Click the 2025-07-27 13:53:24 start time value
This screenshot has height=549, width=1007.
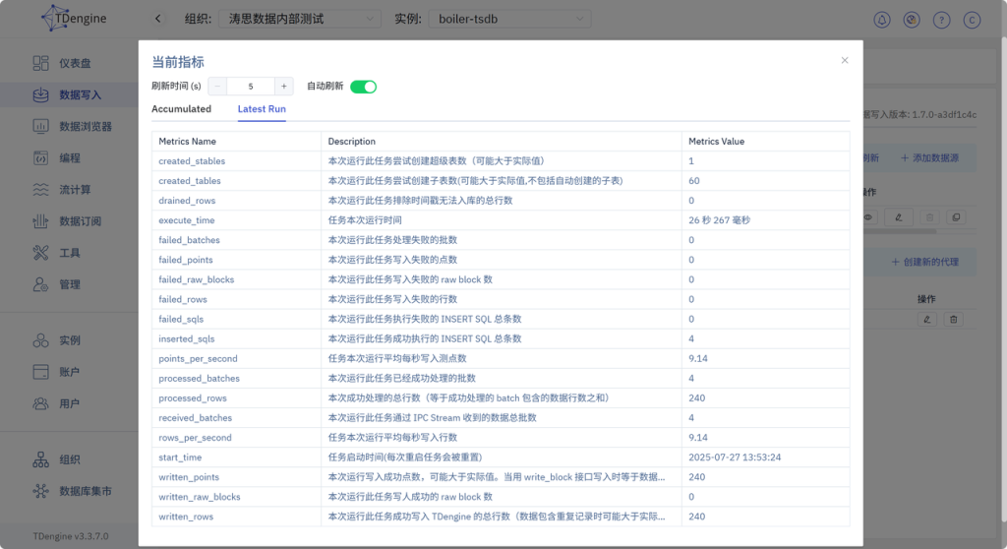[735, 457]
